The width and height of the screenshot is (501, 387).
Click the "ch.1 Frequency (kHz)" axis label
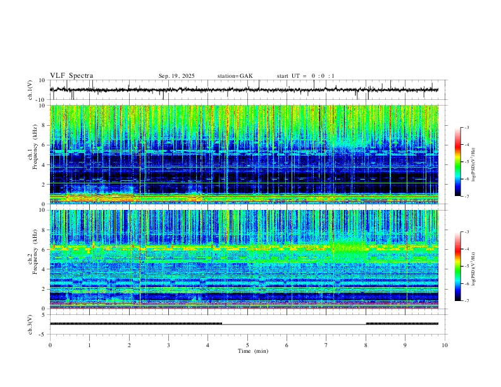[33, 147]
